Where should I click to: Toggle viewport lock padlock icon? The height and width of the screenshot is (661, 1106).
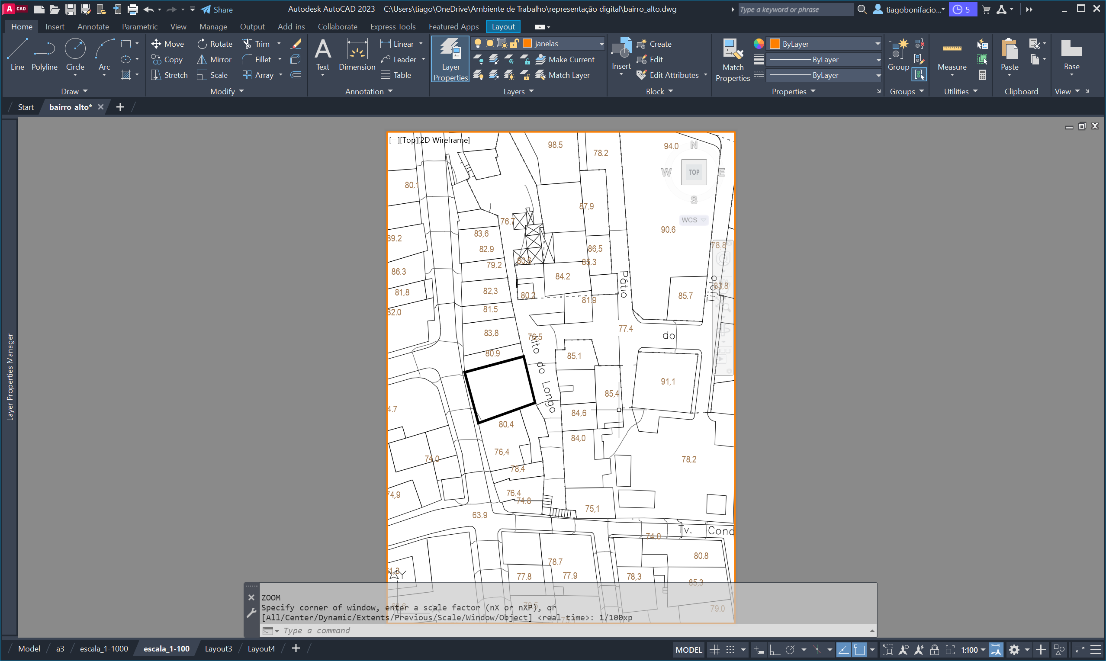pos(934,649)
